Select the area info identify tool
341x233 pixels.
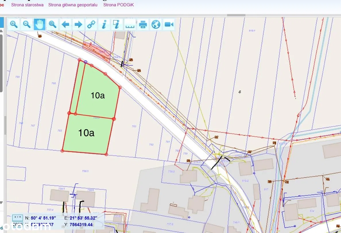coord(117,24)
